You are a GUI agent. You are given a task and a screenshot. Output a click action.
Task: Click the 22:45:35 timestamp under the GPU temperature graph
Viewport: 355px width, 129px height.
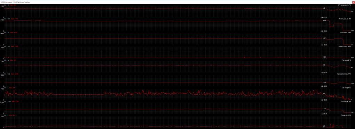click(x=324, y=17)
